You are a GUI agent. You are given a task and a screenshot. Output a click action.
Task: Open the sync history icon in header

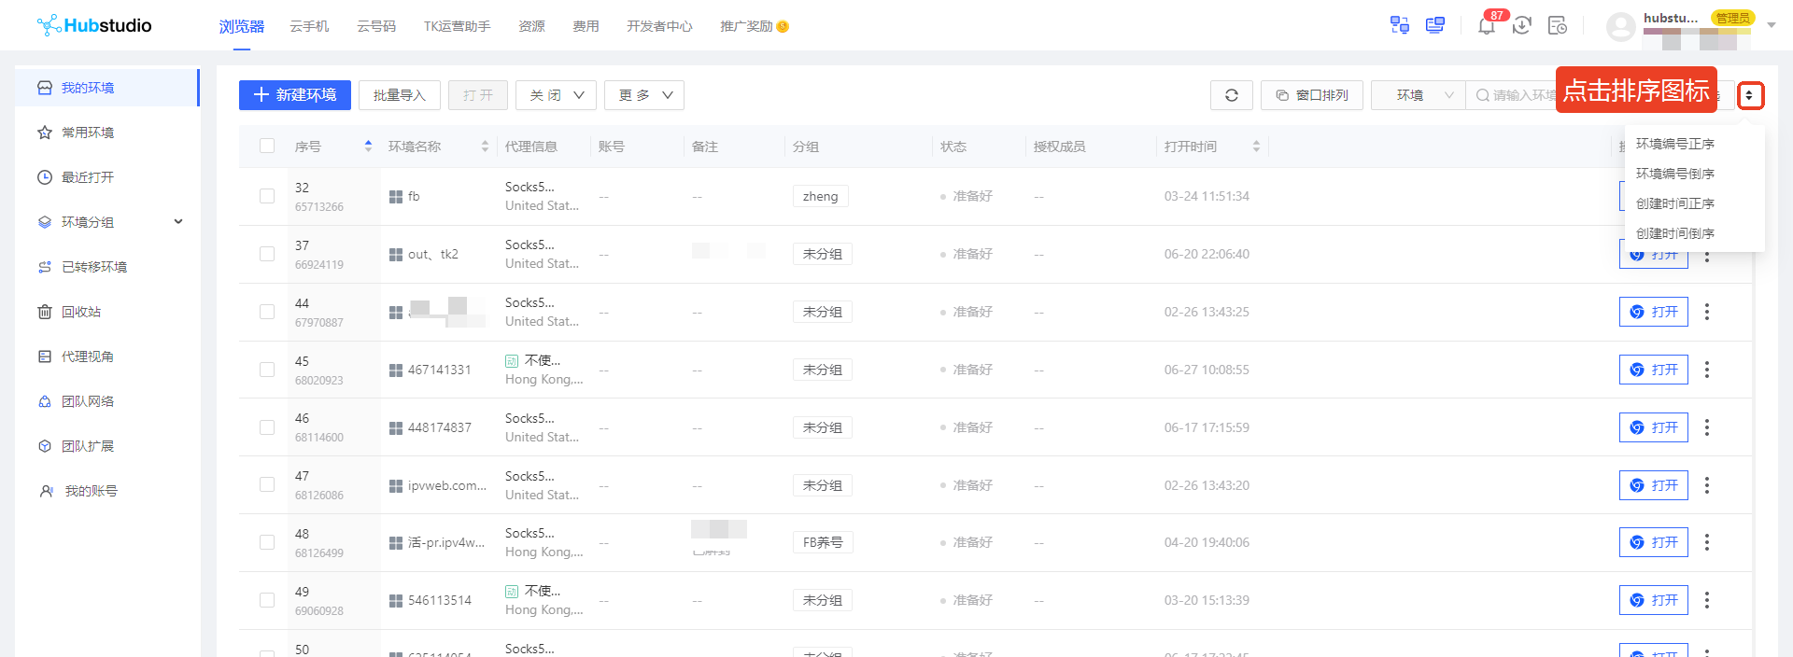pyautogui.click(x=1522, y=25)
